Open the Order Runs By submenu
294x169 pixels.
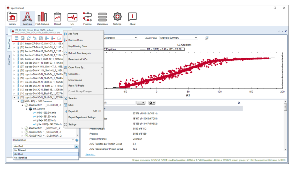click(83, 67)
